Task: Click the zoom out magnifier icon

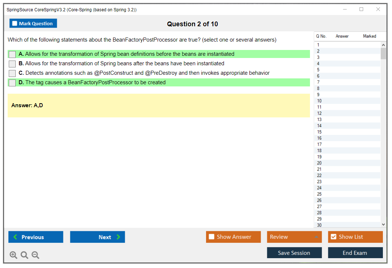Action: click(x=35, y=255)
